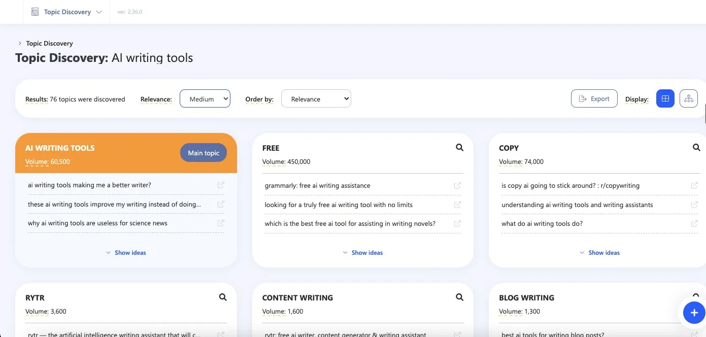706x337 pixels.
Task: Search the FREE topic via magnifier icon
Action: point(459,148)
